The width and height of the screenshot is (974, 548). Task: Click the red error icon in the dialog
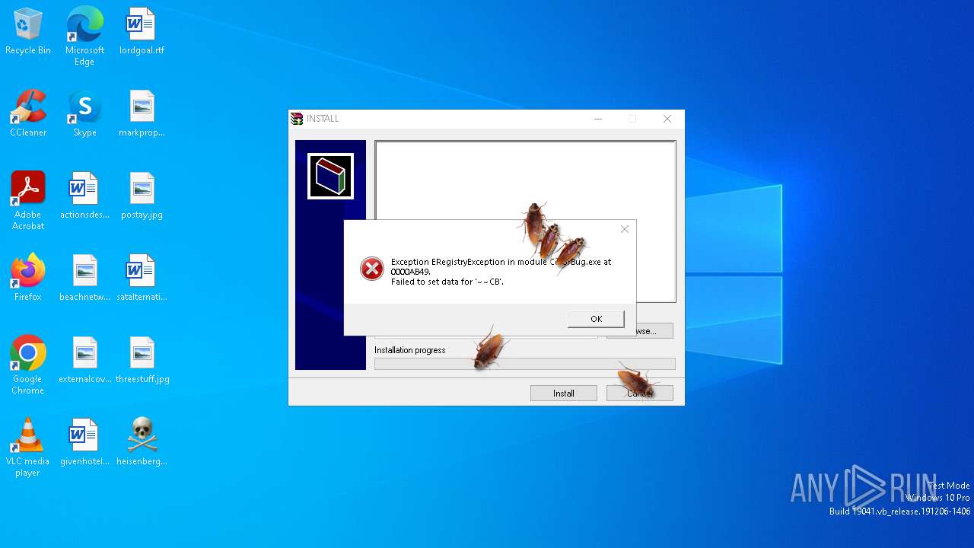click(372, 268)
